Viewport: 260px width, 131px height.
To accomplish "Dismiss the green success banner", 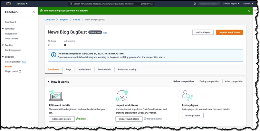I will click(248, 11).
